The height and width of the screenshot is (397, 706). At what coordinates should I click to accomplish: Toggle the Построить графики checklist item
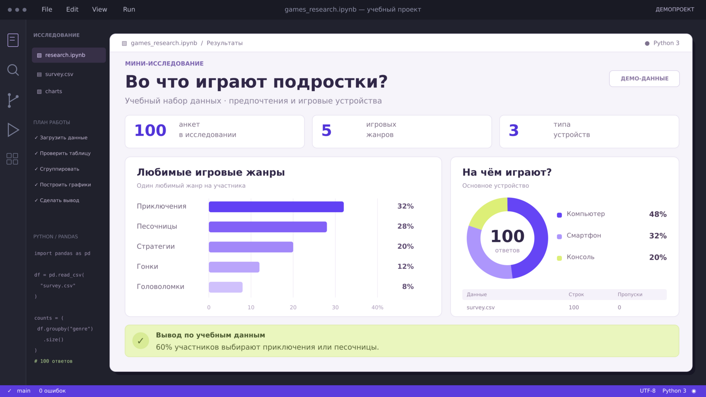63,185
